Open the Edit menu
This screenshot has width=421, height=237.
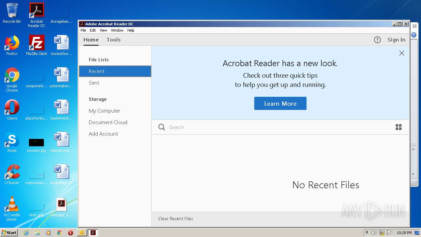pyautogui.click(x=93, y=30)
